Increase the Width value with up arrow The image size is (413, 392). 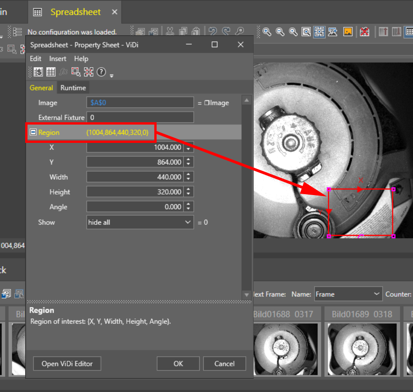189,174
